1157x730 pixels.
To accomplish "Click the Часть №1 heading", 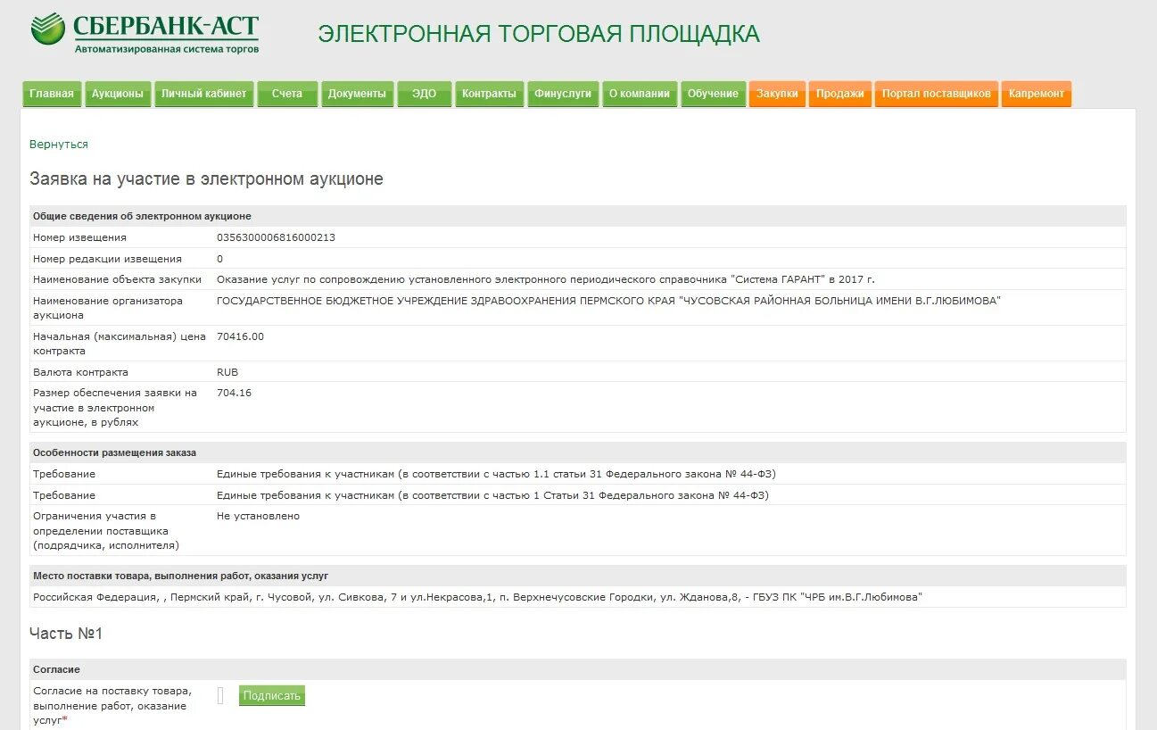I will pos(66,634).
